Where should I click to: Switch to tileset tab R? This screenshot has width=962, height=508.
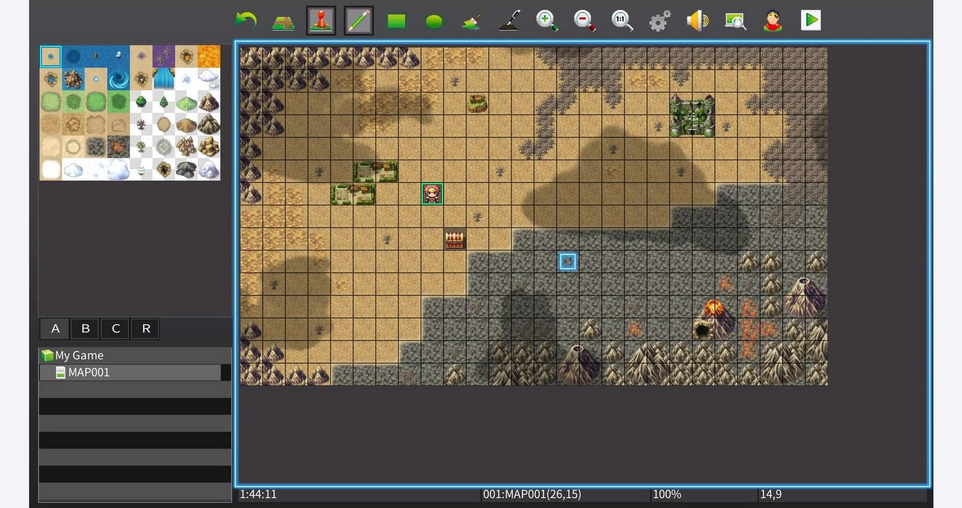145,329
